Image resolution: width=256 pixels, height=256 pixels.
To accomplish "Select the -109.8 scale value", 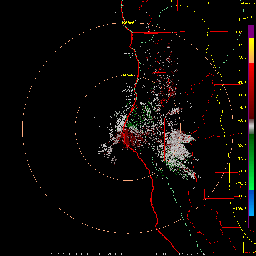I will pyautogui.click(x=240, y=209).
